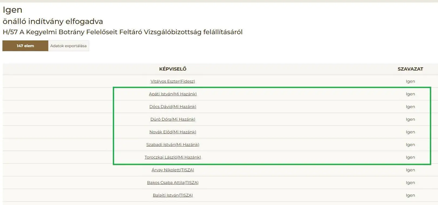Click Igen vote in Bakos Csaba Attila row
Viewport: 438px width, 205px height.
tap(410, 182)
